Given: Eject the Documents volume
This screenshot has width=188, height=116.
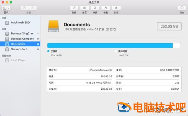Looking at the screenshot, I should point(38,44).
